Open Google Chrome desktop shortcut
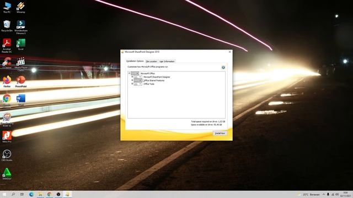Image resolution: width=353 pixels, height=198 pixels. (x=7, y=101)
